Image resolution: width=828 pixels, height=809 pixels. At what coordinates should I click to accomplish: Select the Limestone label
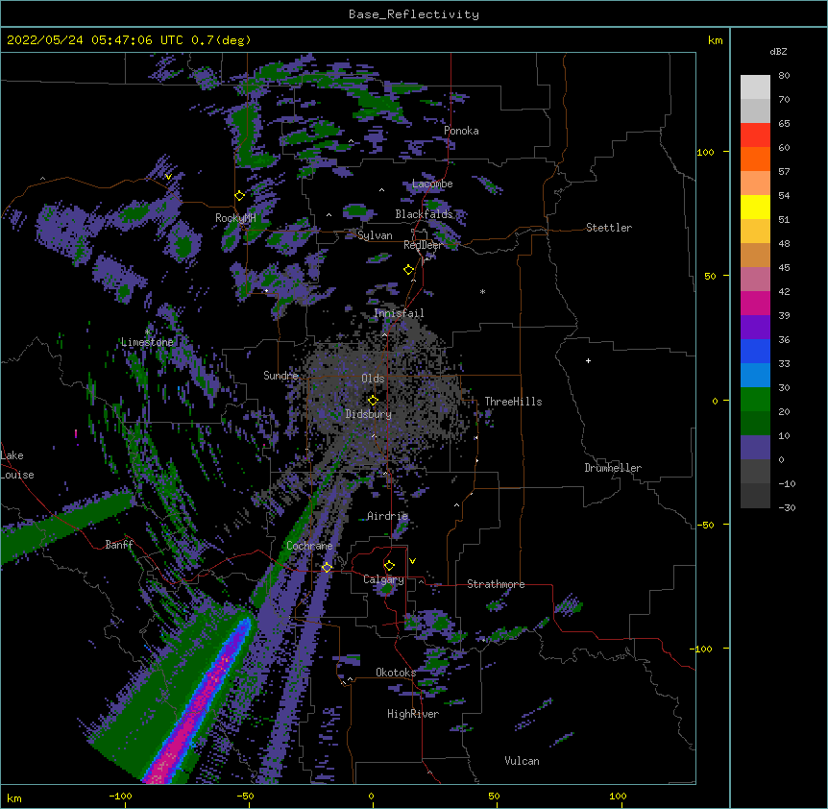pos(147,342)
